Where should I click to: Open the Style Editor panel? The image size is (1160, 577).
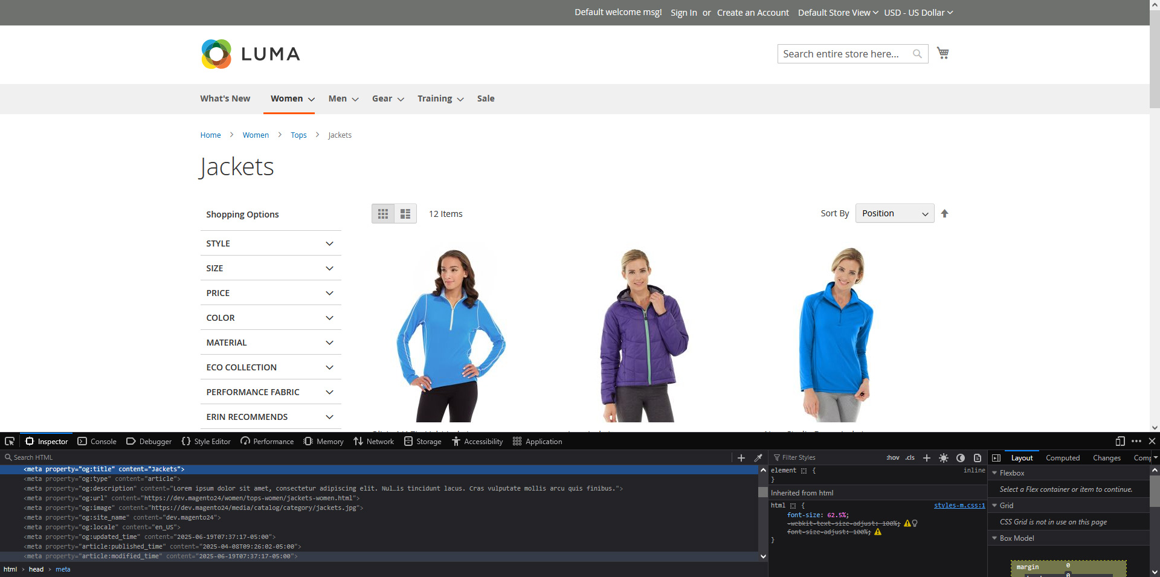click(205, 441)
